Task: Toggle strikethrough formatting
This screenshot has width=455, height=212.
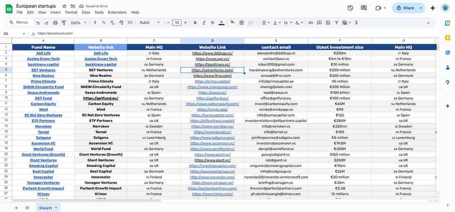Action: click(x=212, y=22)
